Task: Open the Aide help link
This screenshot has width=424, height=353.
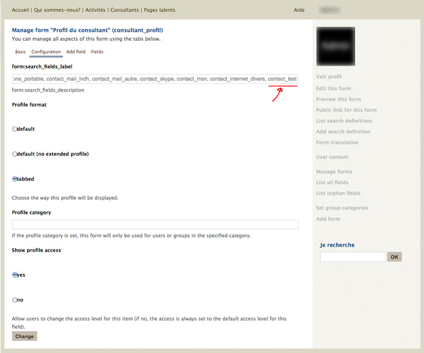Action: (x=299, y=10)
